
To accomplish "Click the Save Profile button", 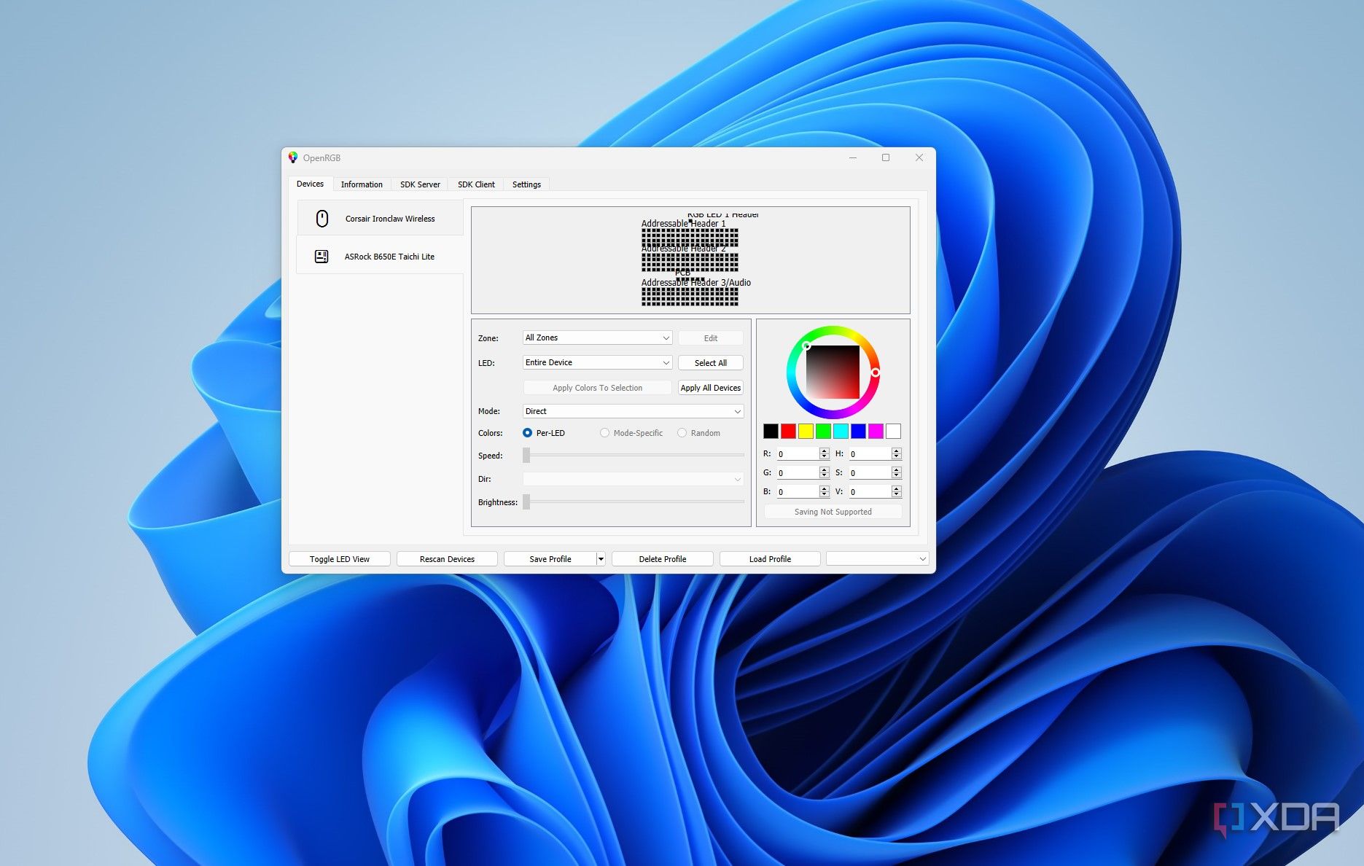I will pyautogui.click(x=550, y=559).
